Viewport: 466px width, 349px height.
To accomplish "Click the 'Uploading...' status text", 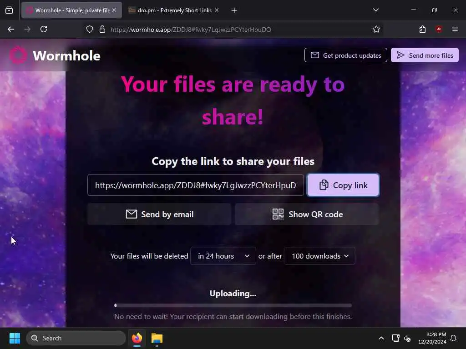I will pyautogui.click(x=233, y=293).
